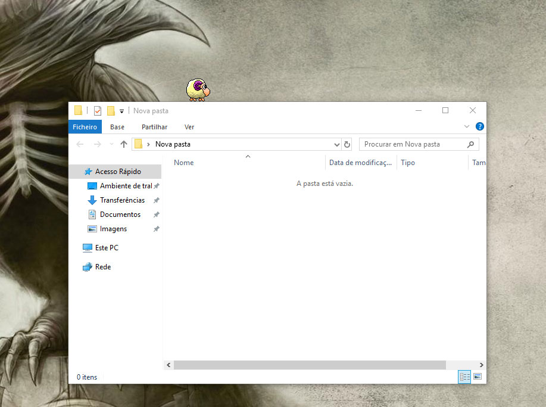Click the pin icon beside Documentos
The height and width of the screenshot is (407, 546).
point(157,215)
